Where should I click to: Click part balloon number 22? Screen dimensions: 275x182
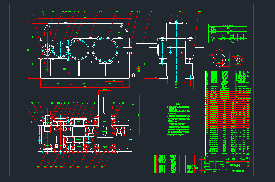coord(42,12)
